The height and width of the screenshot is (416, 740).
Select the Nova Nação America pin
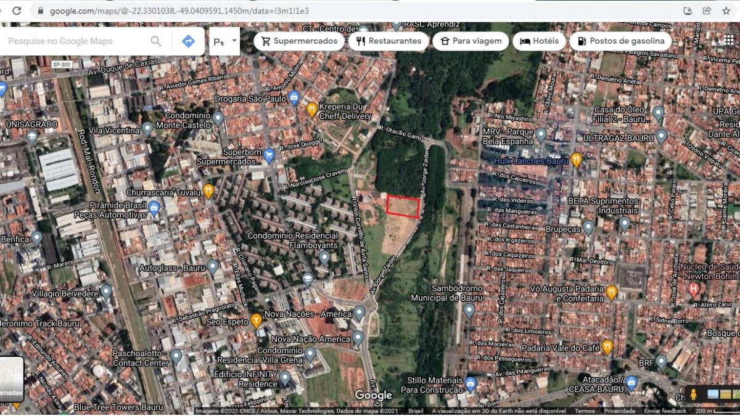[x=358, y=338]
